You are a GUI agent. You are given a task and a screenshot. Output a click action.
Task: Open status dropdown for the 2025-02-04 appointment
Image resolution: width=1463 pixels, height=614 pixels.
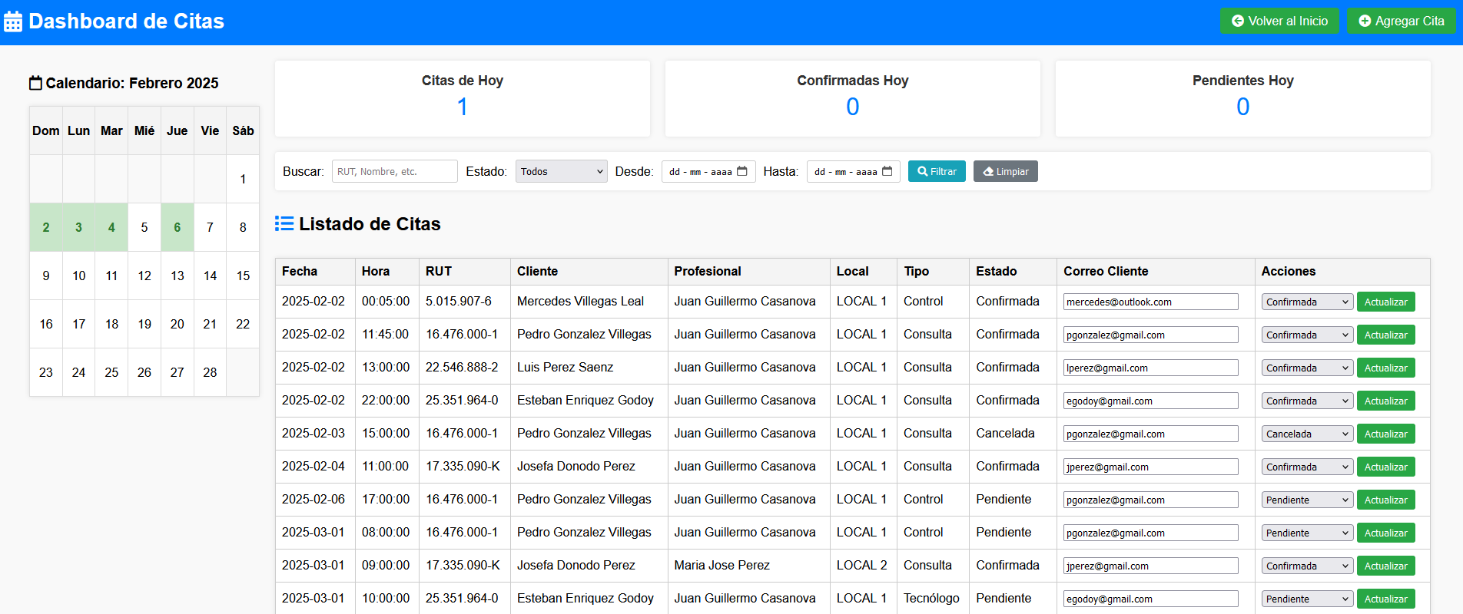click(1307, 467)
